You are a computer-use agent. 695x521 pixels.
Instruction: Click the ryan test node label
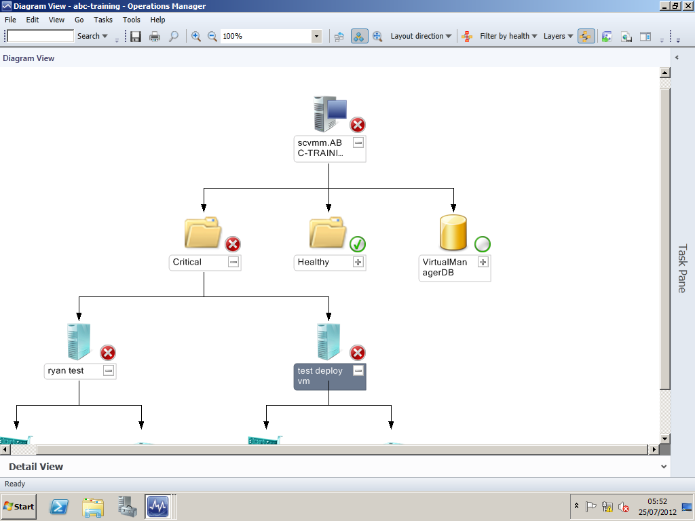66,370
